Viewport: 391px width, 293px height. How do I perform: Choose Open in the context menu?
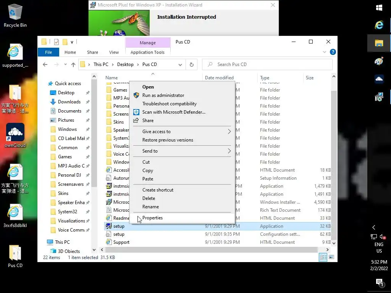182,87
